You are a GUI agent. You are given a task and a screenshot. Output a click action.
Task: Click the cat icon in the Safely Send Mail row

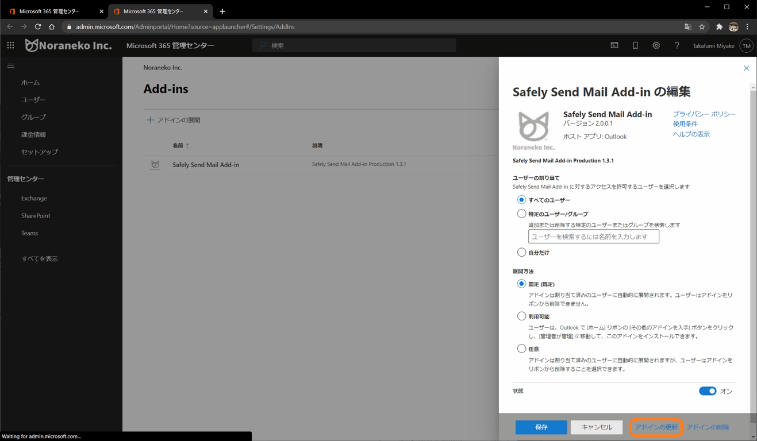[155, 165]
